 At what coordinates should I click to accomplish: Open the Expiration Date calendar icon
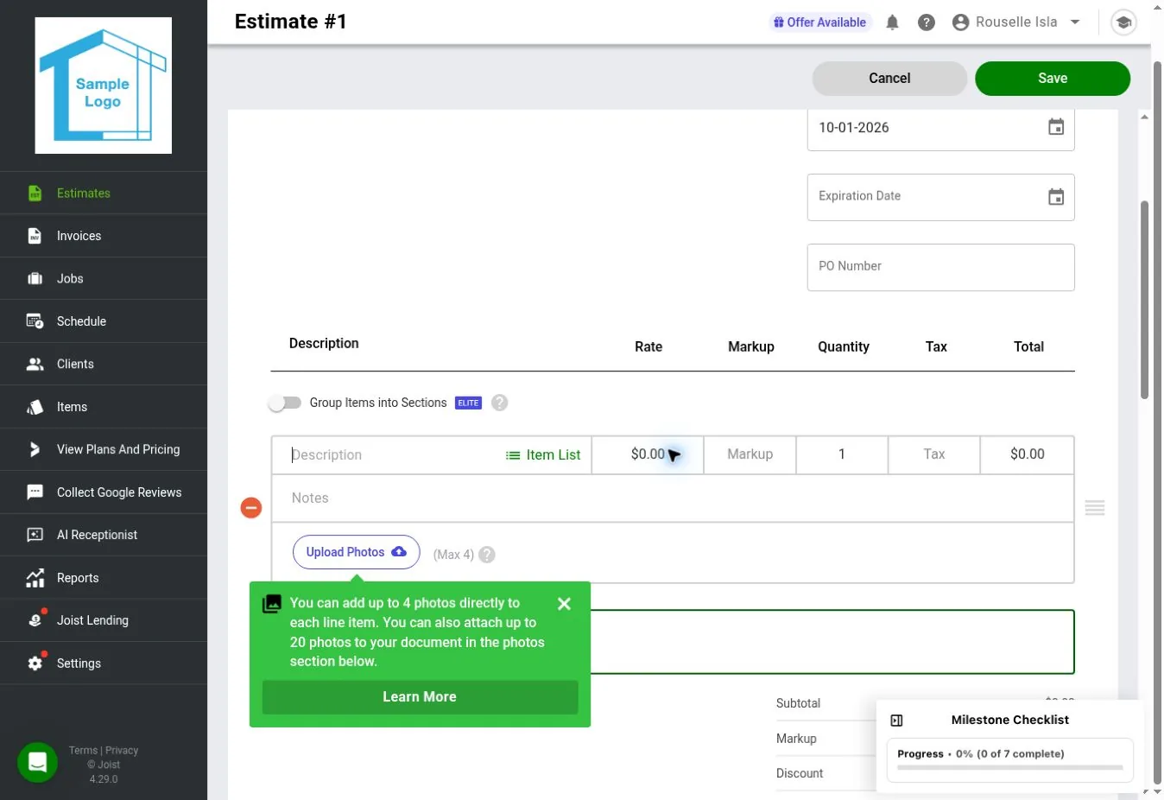click(x=1056, y=197)
